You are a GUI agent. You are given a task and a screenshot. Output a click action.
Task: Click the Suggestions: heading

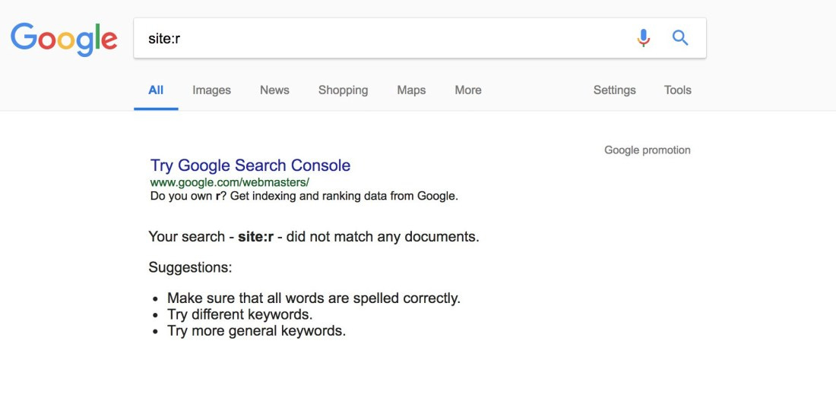[x=190, y=267]
